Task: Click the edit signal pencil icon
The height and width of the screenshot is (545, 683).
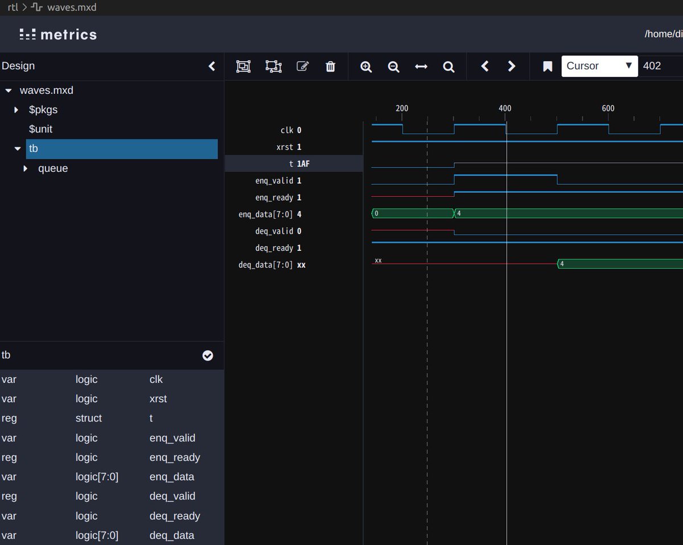Action: pos(303,67)
